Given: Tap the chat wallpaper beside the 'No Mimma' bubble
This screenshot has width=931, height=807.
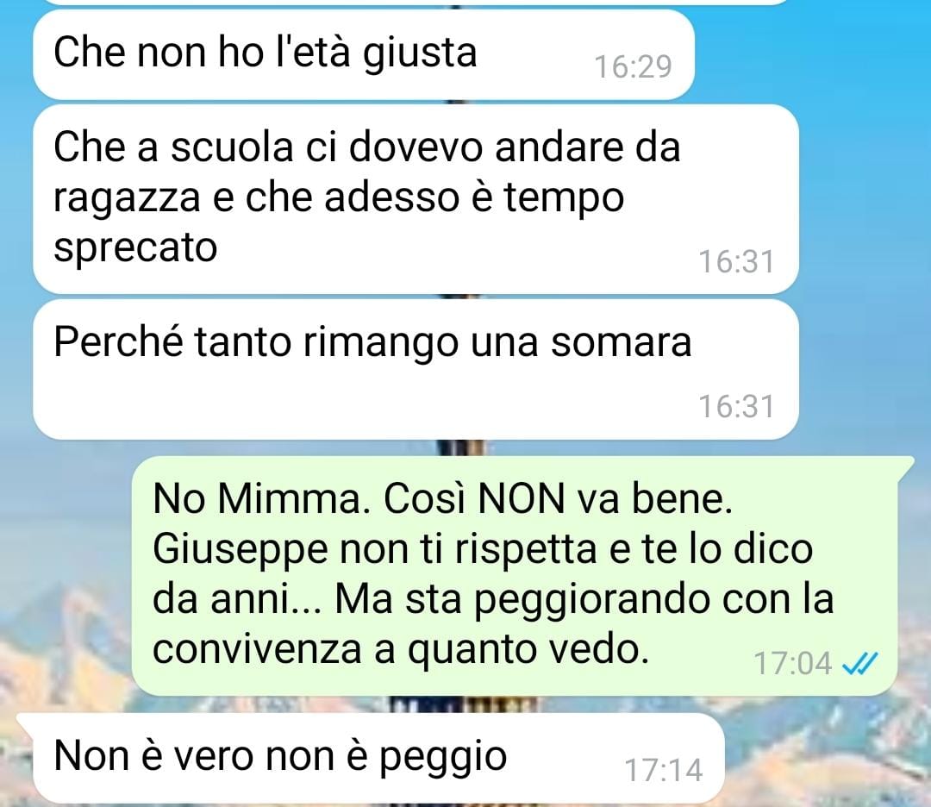Looking at the screenshot, I should tap(66, 570).
